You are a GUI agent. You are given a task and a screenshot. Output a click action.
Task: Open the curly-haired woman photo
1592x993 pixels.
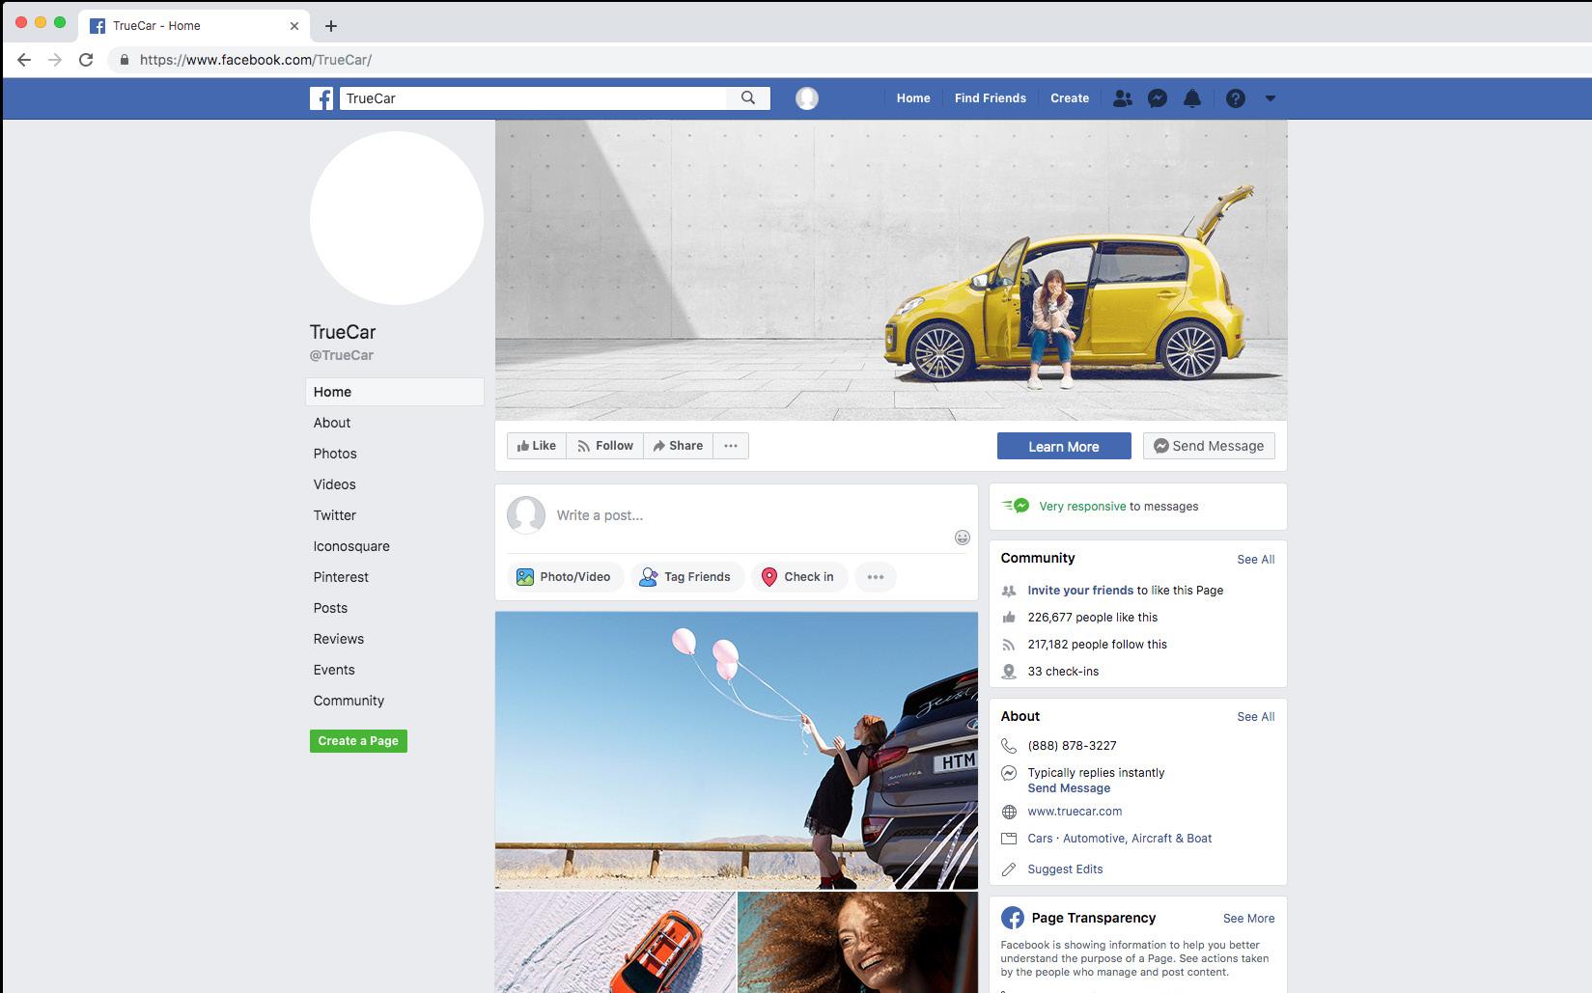click(858, 943)
